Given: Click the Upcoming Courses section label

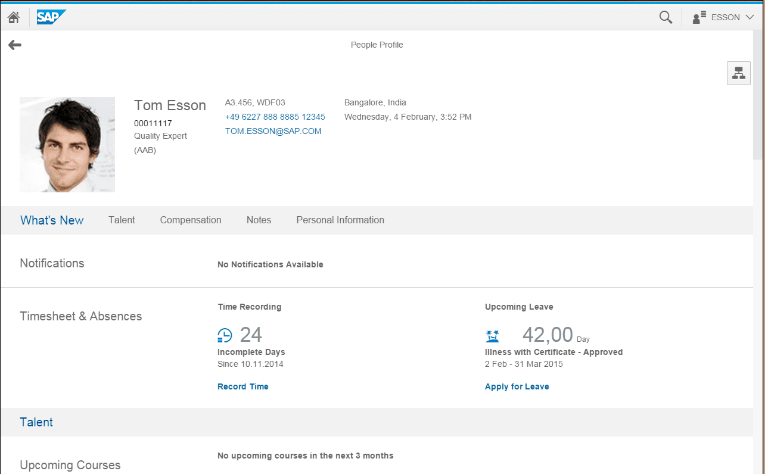Looking at the screenshot, I should 70,465.
